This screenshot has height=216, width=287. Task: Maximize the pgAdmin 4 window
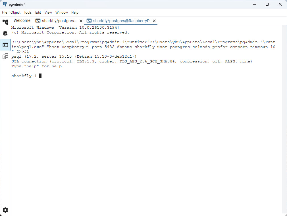coord(267,4)
